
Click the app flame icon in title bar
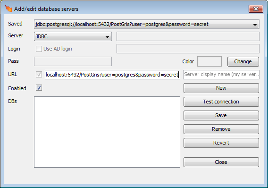8,9
